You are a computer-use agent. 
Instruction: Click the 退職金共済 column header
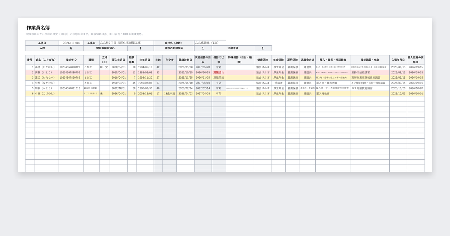pos(307,60)
